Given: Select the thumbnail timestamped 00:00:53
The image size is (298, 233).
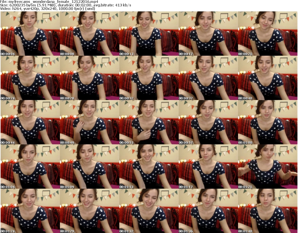Looking at the screenshot, I should pos(149,122).
